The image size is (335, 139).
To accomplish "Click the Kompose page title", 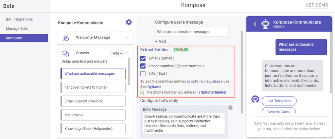I will [193, 5].
